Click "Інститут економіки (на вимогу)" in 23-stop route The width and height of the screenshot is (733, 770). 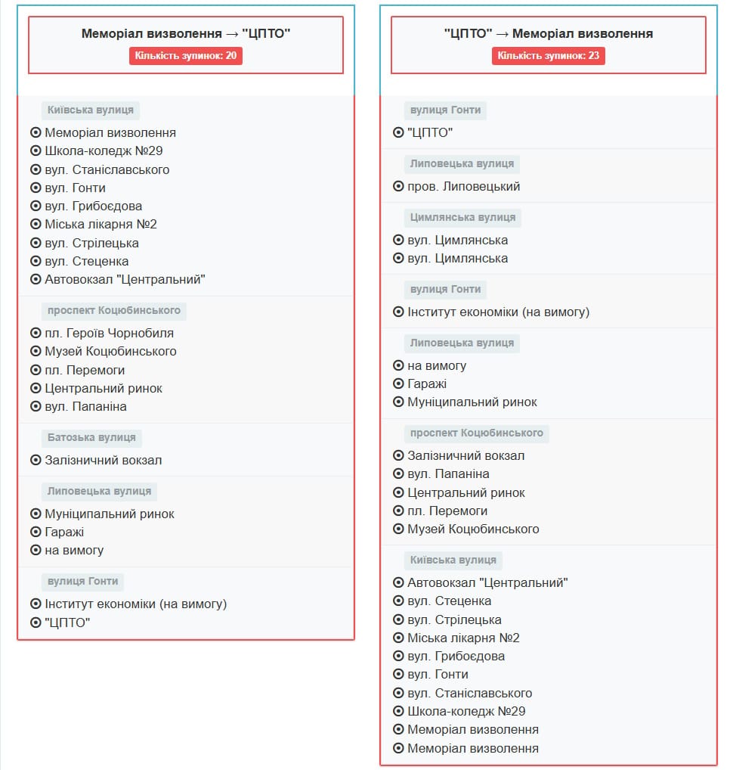498,312
